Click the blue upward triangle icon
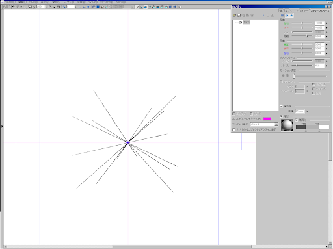Screen dimensions: 333x249 pos(291,15)
